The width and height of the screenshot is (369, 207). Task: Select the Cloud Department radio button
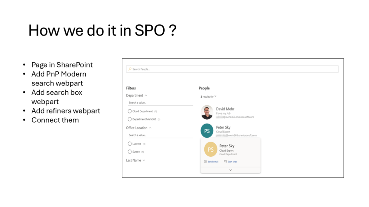[130, 111]
